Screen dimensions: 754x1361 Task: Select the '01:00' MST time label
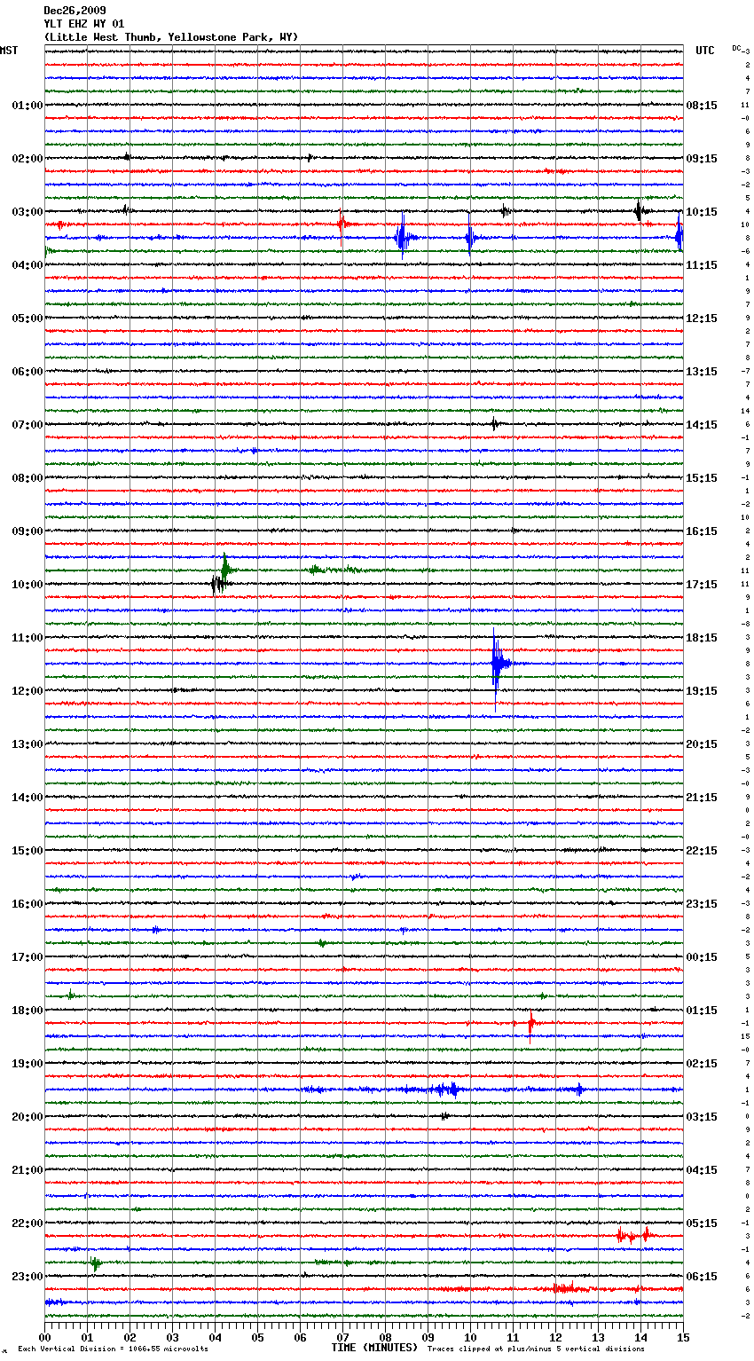point(27,106)
